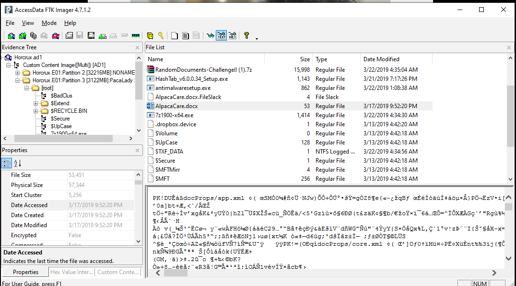Switch properties to alphabetical A-Z sort
This screenshot has width=516, height=286.
coord(17,163)
